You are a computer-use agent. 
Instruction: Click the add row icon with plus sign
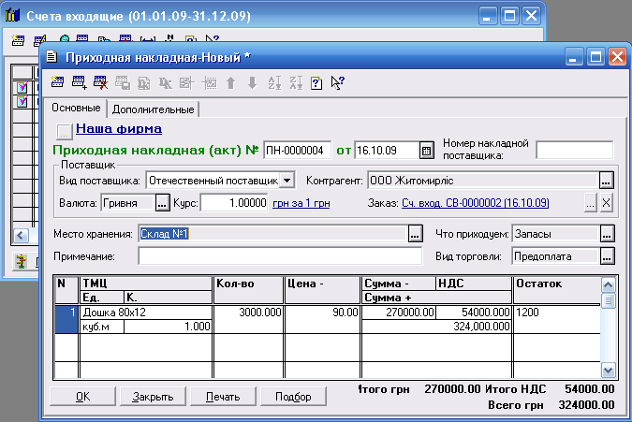click(x=79, y=82)
